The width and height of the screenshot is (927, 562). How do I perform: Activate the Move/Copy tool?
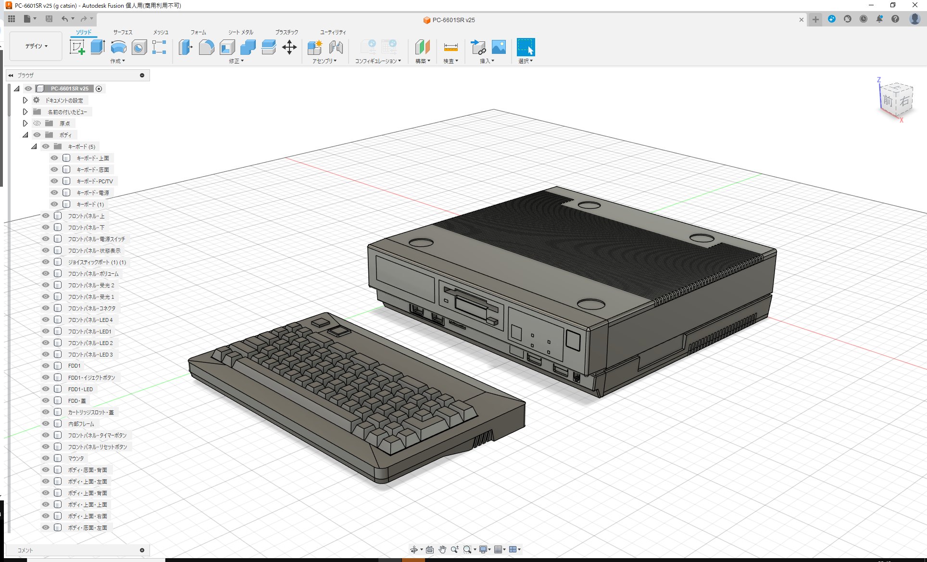pos(289,48)
